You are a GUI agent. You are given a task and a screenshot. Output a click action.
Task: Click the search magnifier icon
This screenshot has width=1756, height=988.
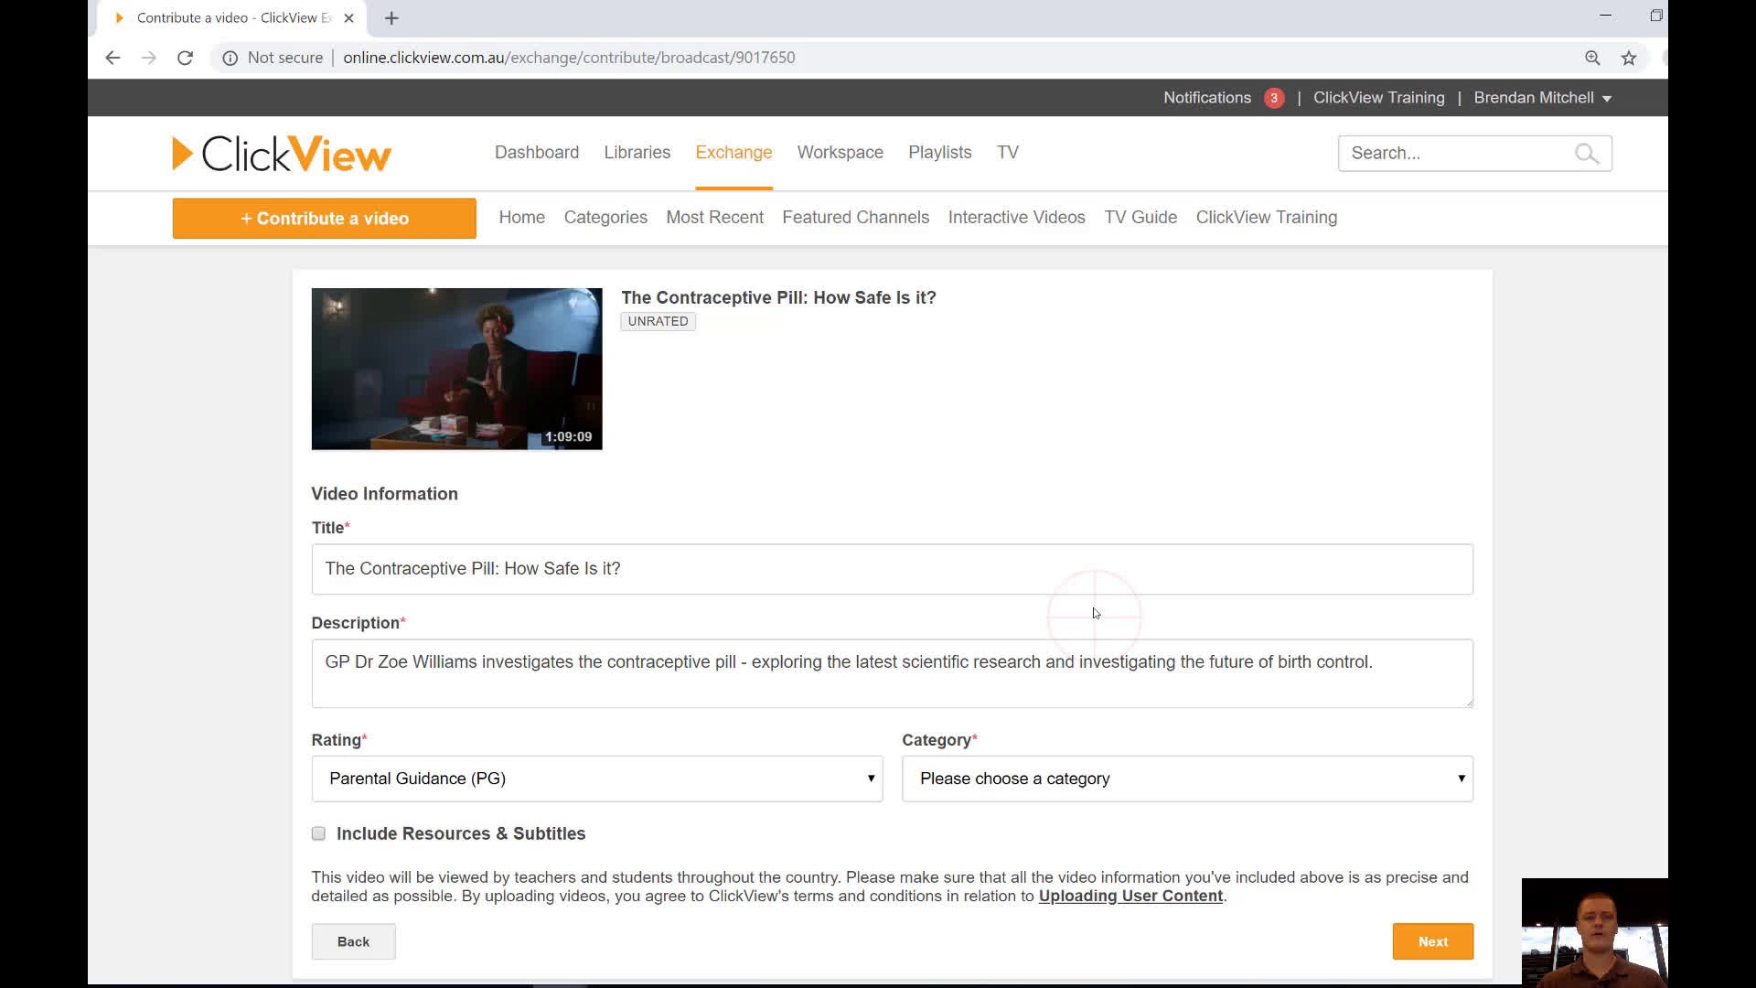1587,154
